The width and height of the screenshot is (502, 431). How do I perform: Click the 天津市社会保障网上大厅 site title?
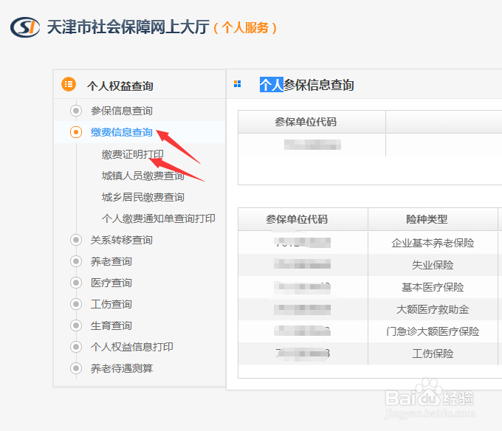click(x=127, y=28)
